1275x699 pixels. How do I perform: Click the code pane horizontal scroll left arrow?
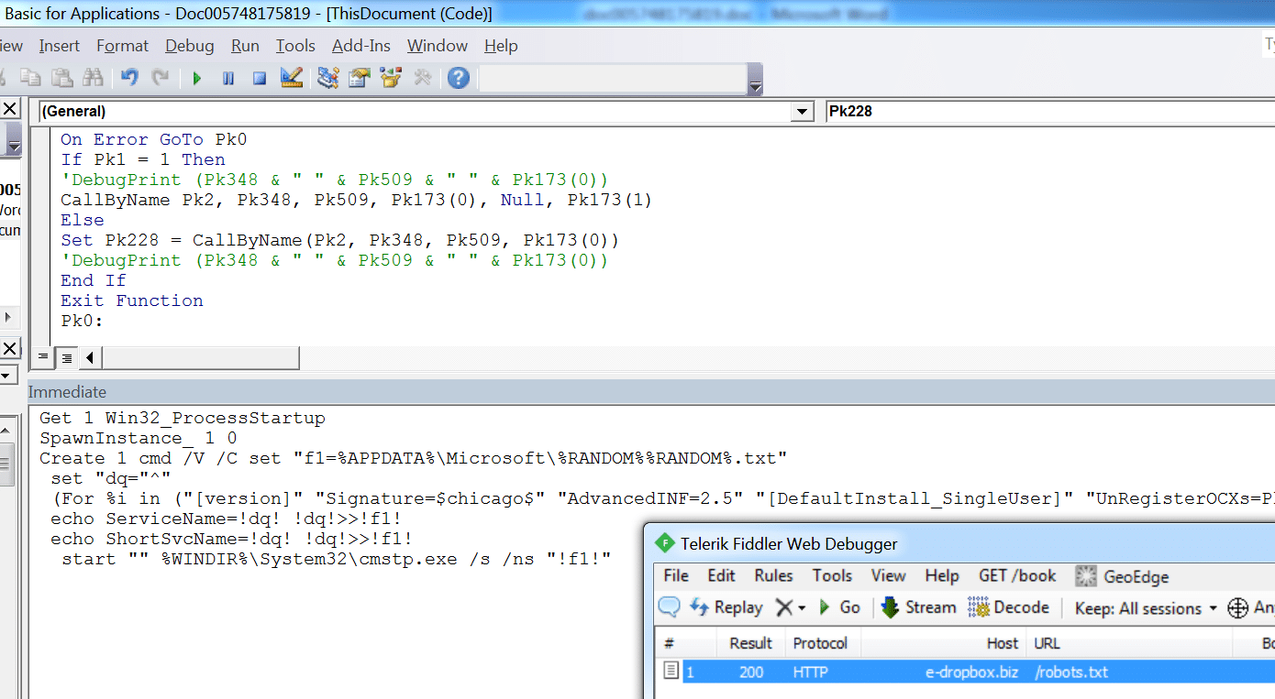(90, 357)
